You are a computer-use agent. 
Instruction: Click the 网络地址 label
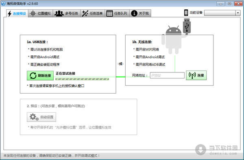coord(140,75)
